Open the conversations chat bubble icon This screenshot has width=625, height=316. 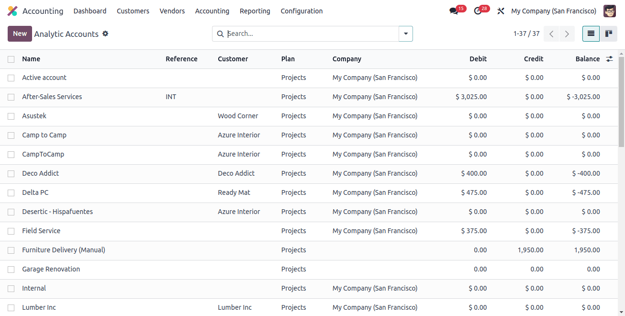click(454, 11)
